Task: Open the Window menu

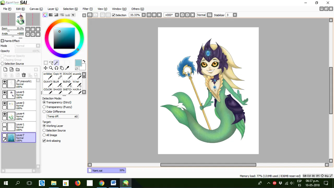Action: click(x=119, y=9)
